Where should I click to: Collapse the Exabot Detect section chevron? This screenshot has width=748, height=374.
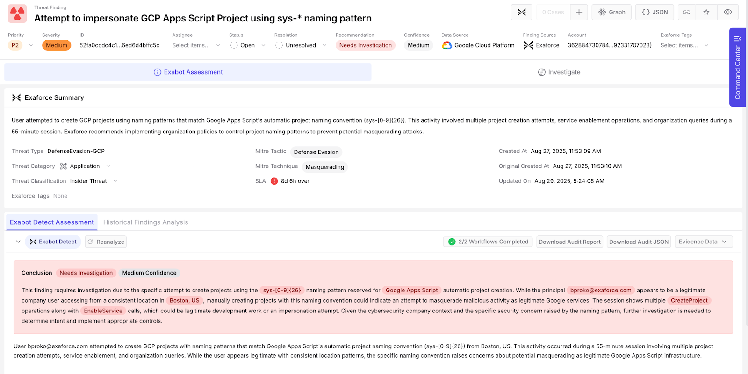pos(18,242)
